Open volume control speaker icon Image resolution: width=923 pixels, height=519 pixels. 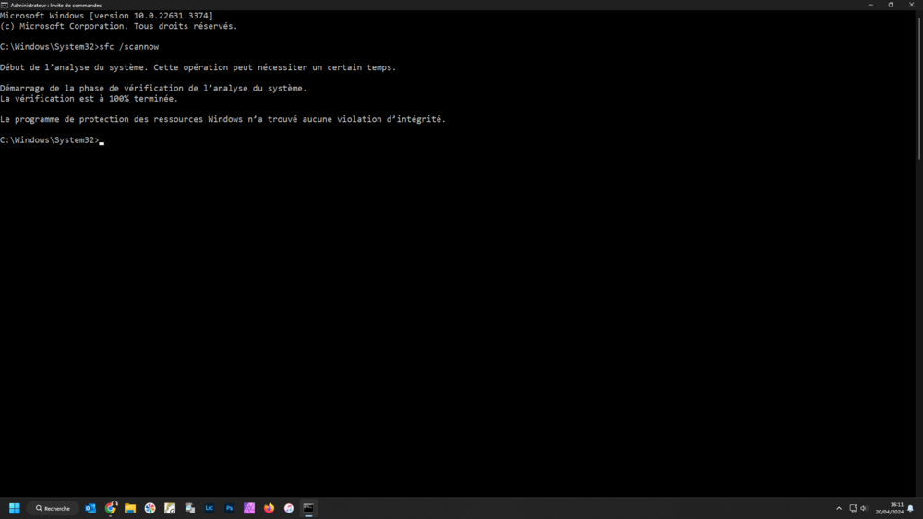click(864, 508)
